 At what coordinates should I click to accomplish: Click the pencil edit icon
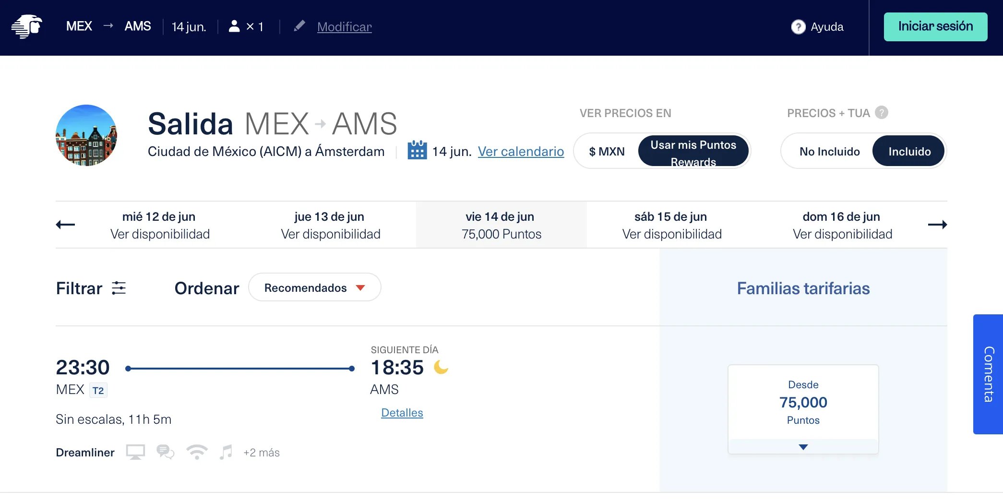[299, 26]
